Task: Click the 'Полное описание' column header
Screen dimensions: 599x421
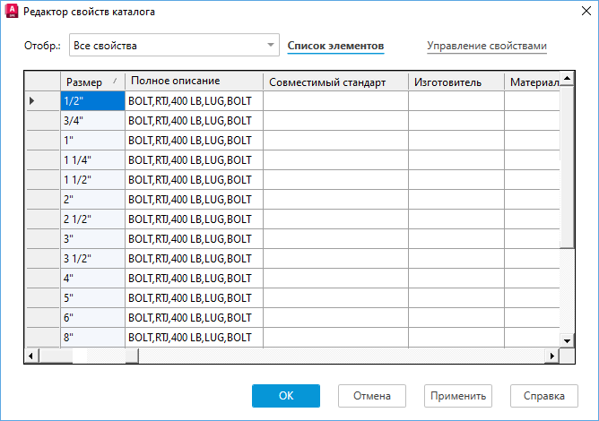Action: point(193,82)
